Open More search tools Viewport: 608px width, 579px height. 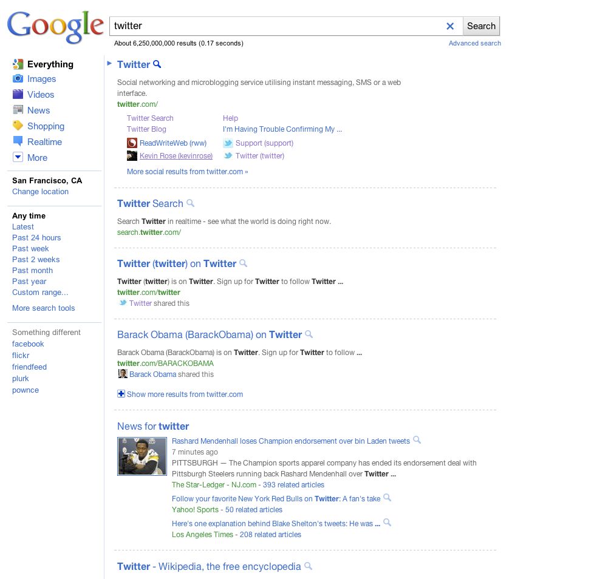coord(44,308)
